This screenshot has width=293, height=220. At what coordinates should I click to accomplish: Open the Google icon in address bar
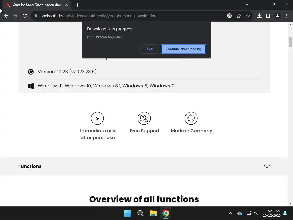(x=229, y=16)
